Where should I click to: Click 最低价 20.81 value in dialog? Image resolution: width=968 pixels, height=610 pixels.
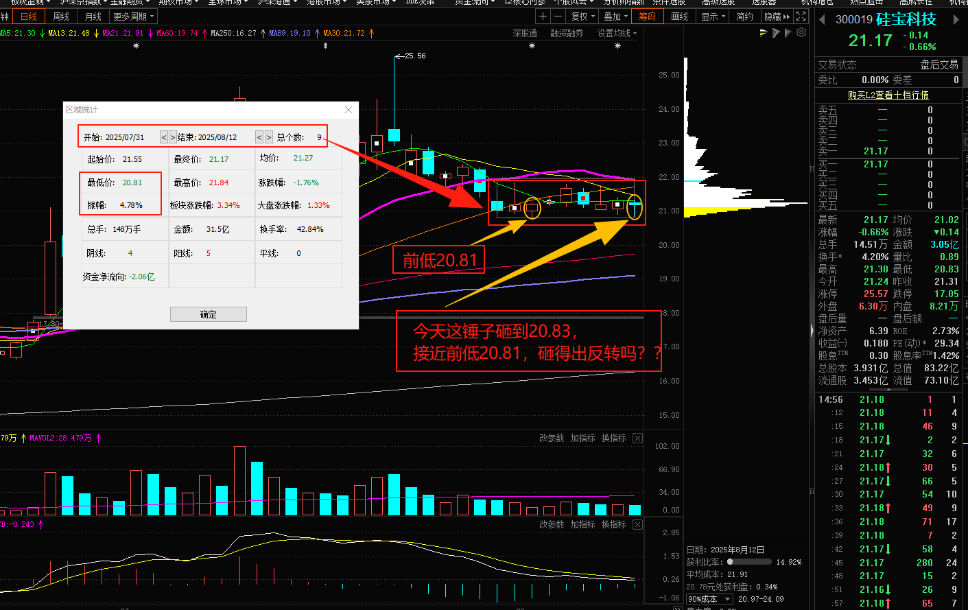coord(132,183)
